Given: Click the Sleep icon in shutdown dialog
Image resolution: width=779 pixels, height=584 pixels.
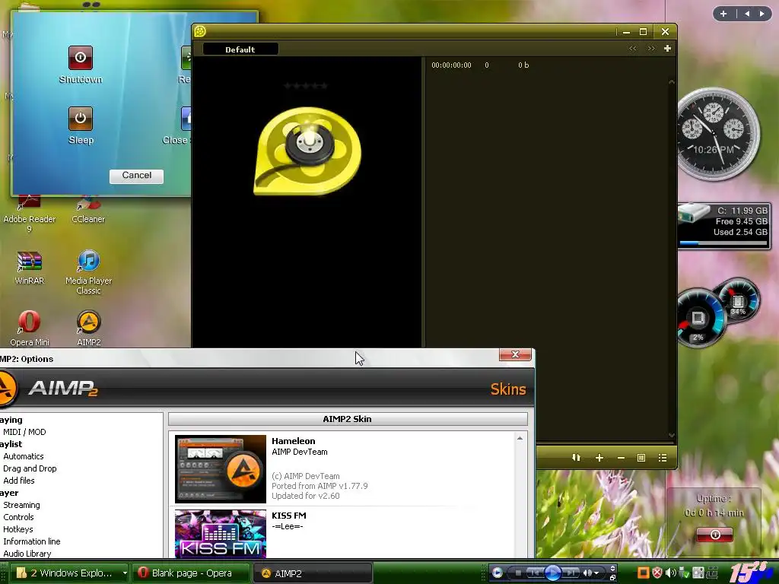Looking at the screenshot, I should coord(81,119).
